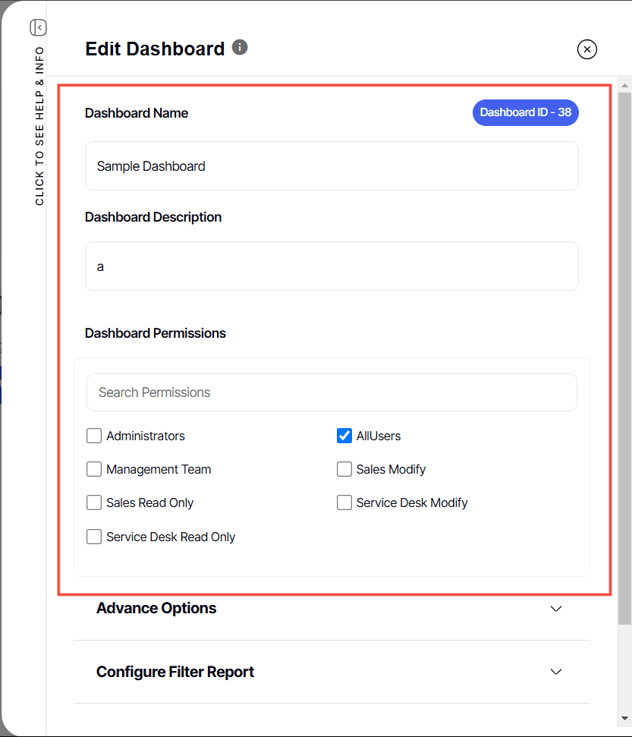
Task: Open Click To See Help & Info
Action: tap(39, 126)
